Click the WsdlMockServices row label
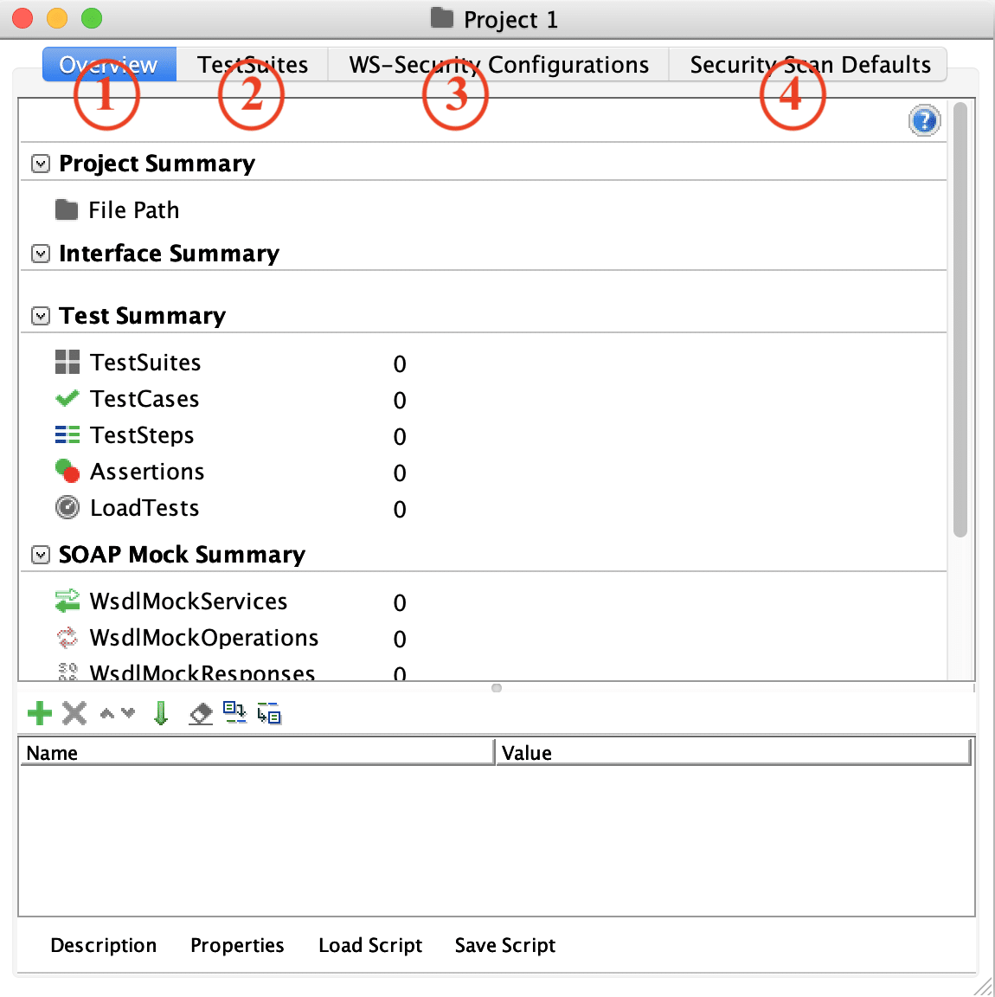Viewport: 995px width, 997px height. (189, 601)
